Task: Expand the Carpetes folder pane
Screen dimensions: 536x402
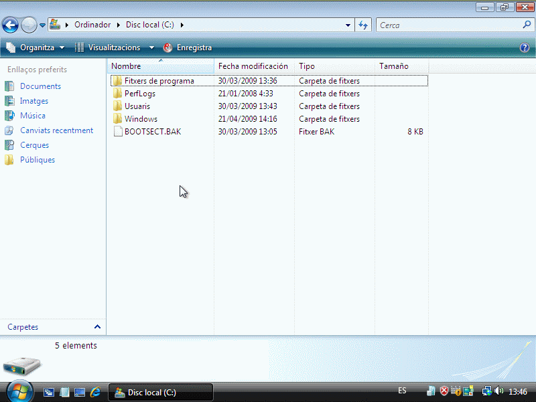Action: (97, 327)
